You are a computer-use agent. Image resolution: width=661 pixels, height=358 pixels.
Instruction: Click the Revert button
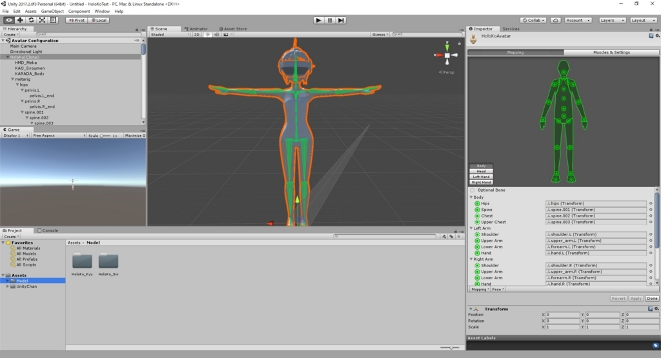(x=618, y=298)
